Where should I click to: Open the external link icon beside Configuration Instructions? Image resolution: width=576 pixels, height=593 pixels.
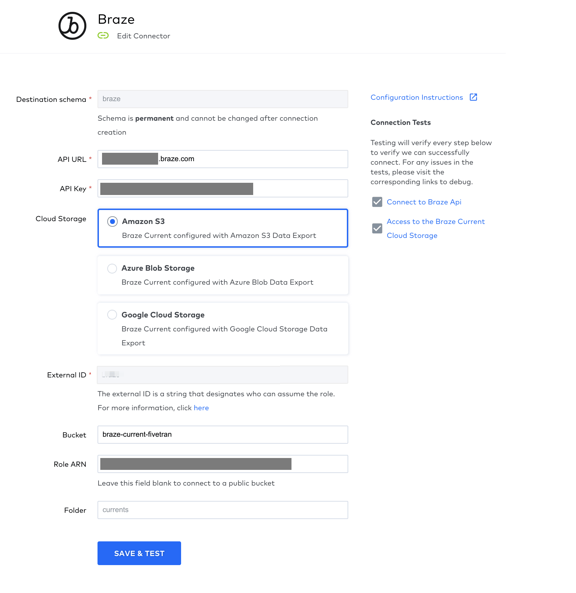pos(473,97)
